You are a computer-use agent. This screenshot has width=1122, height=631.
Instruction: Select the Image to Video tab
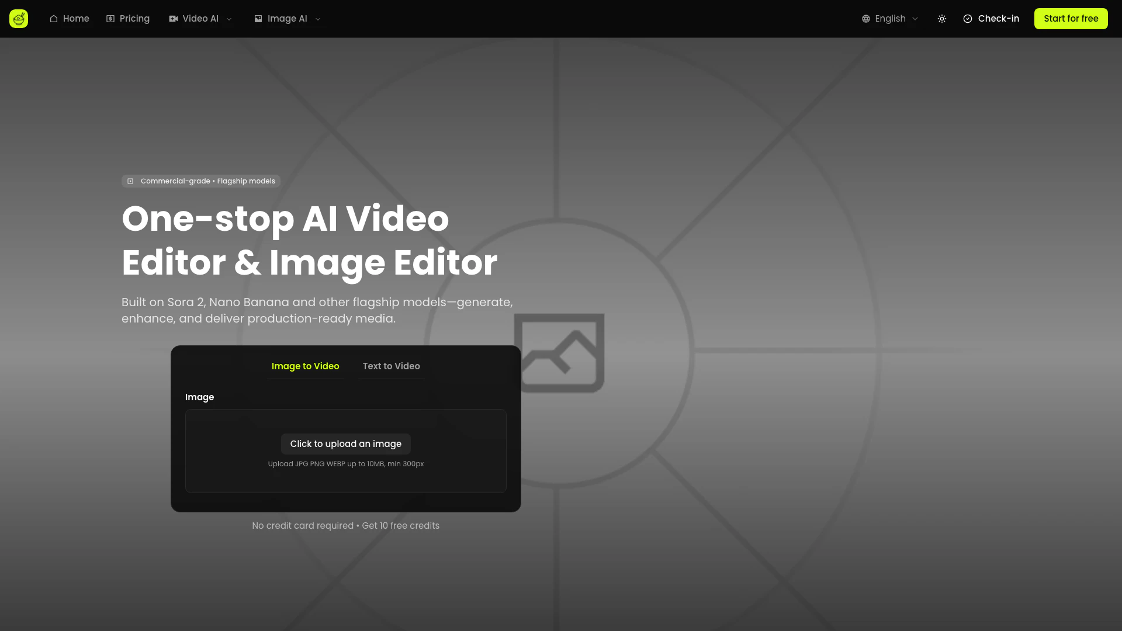click(305, 366)
